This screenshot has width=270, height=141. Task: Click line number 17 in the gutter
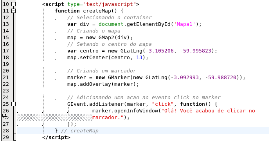tap(6, 51)
